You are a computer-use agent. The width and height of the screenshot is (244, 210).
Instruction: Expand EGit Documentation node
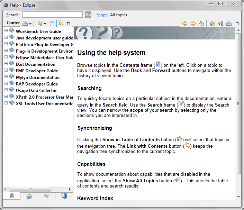tap(6, 63)
